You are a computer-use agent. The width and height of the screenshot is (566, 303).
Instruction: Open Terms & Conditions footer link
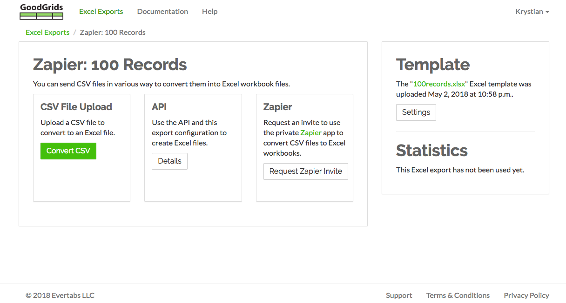coord(458,296)
